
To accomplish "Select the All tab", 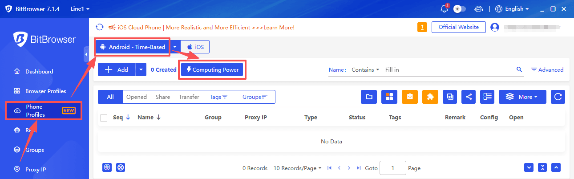I will (110, 97).
